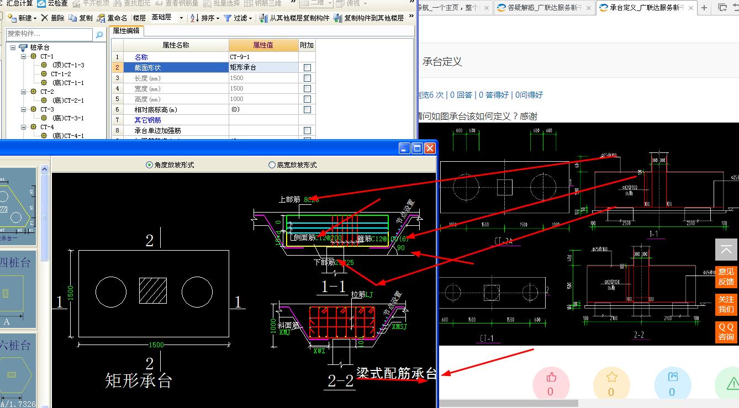The height and width of the screenshot is (408, 739).
Task: Open the 云检查 cloud check tool
Action: click(52, 3)
